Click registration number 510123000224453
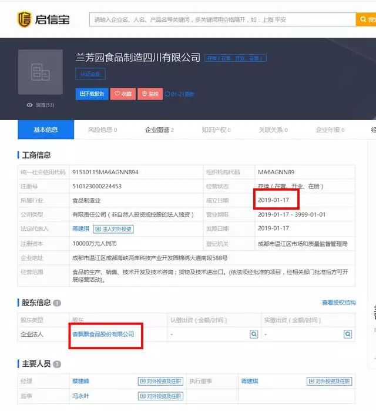Screen dimensions: 376x411 (x=97, y=187)
